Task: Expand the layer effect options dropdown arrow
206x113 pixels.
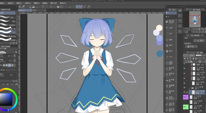Action: 204,41
